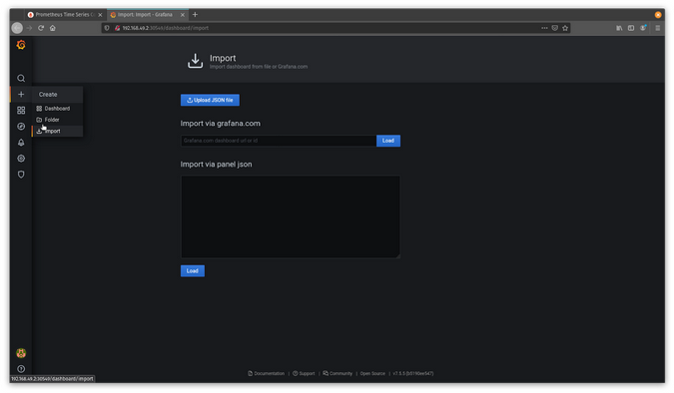Image resolution: width=674 pixels, height=393 pixels.
Task: Open the Documentation footer link
Action: pyautogui.click(x=266, y=373)
